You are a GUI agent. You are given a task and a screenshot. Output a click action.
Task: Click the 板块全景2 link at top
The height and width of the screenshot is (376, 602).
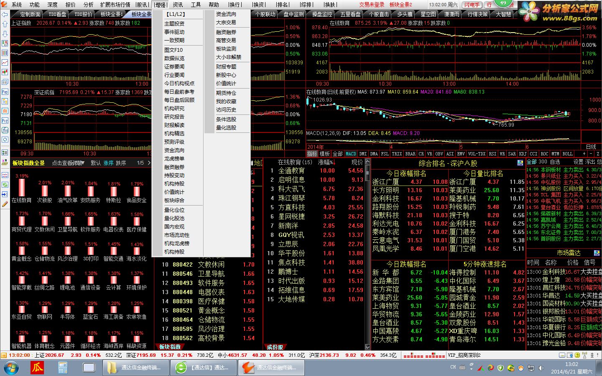401,5
